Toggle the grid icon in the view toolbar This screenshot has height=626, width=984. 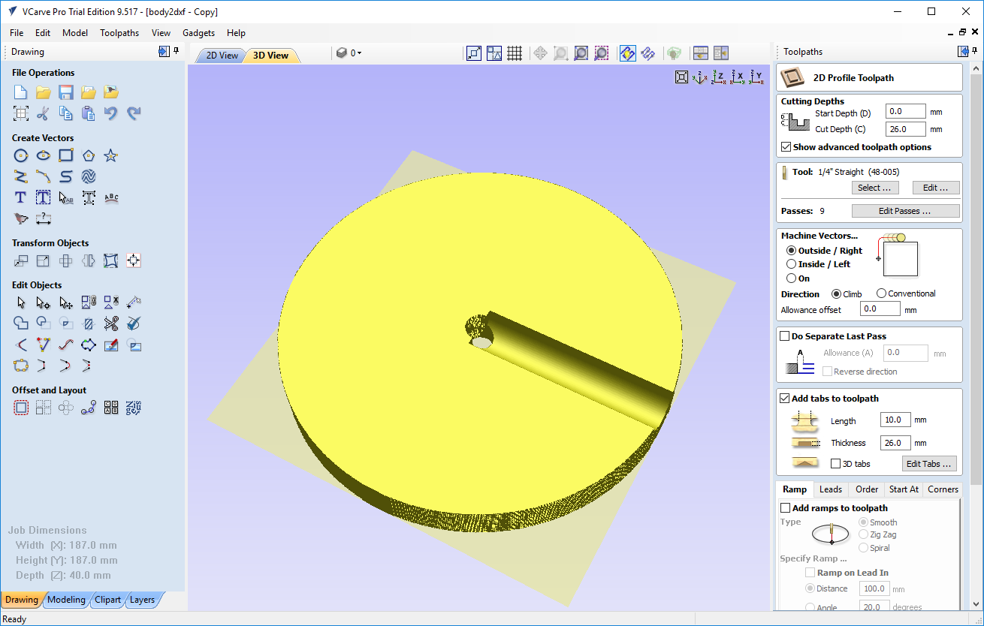(515, 53)
